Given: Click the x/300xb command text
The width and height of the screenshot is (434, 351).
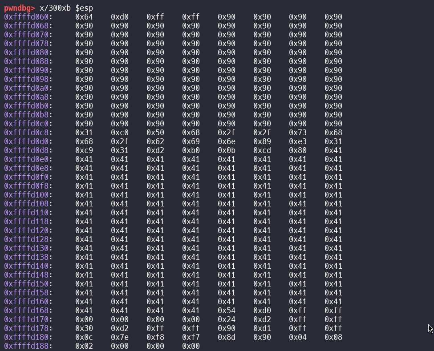Looking at the screenshot, I should coord(55,8).
